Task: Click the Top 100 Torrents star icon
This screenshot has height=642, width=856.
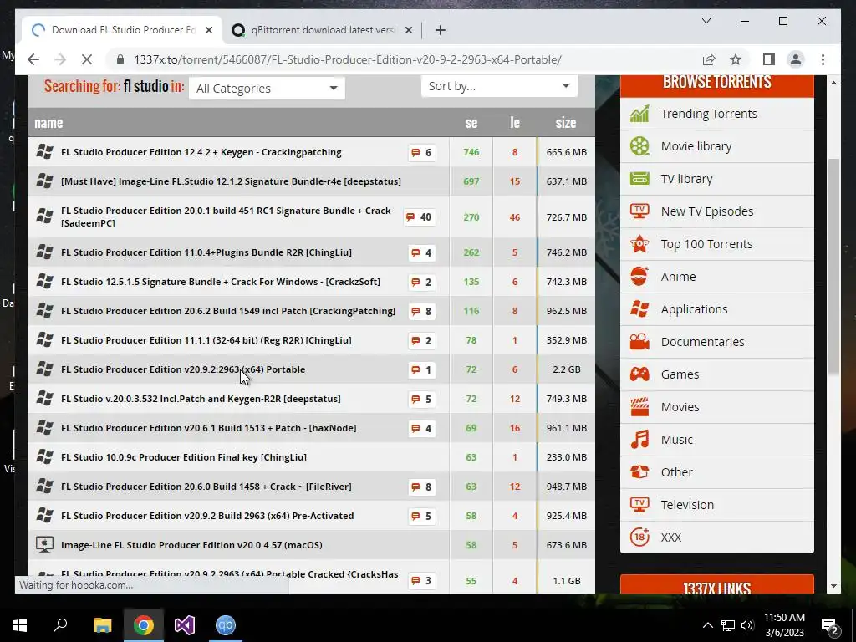Action: click(x=639, y=244)
